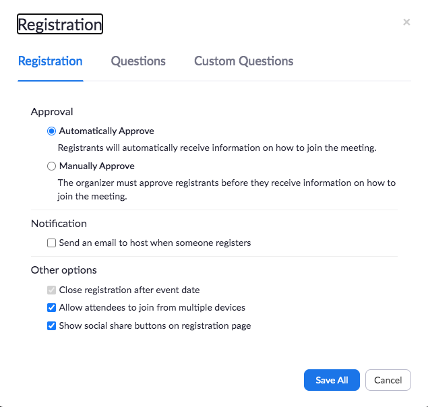Click the 'Send an email to host' label
428x407 pixels.
[155, 243]
